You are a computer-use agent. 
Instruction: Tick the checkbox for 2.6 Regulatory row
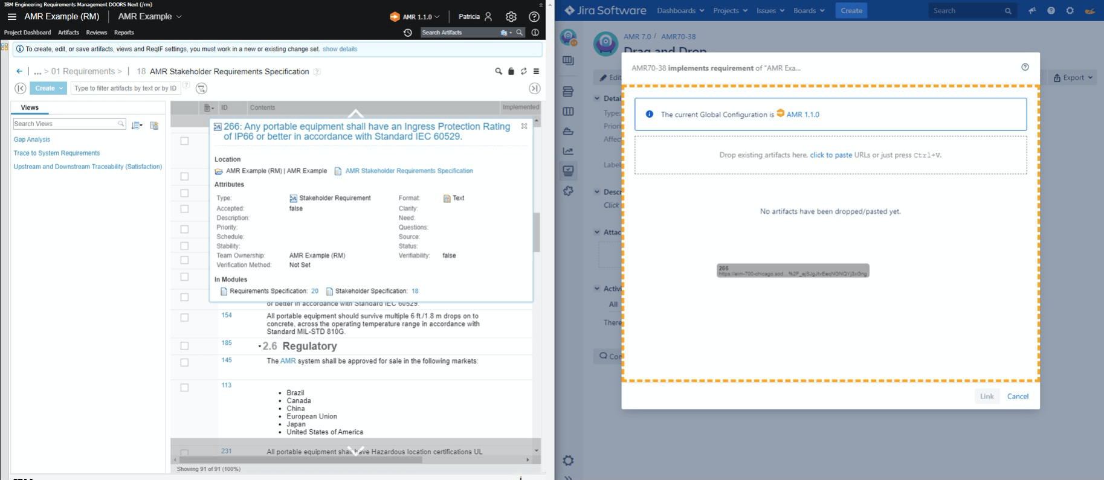click(184, 346)
